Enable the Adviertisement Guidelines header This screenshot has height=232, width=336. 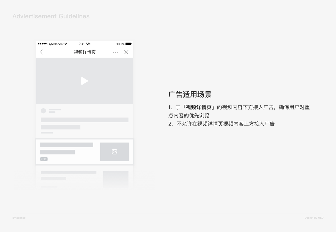(51, 16)
